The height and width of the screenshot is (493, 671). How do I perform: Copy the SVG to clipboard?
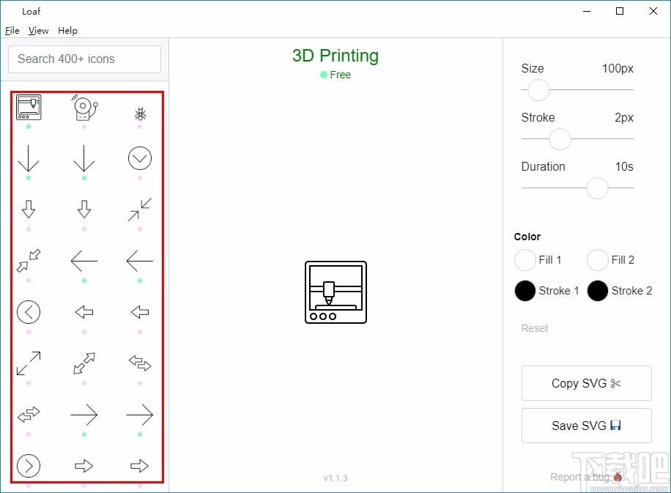coord(586,383)
